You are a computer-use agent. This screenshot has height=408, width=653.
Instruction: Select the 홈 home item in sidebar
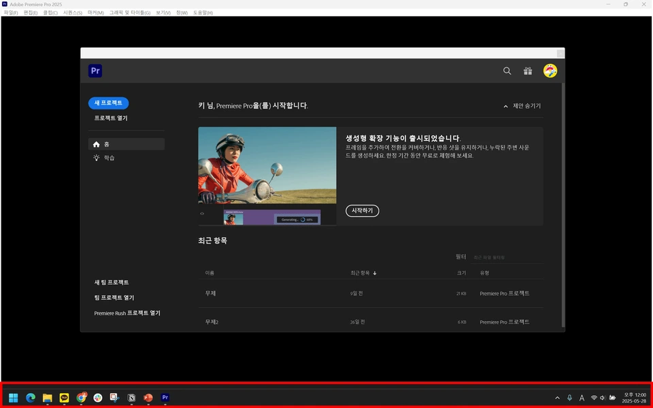pos(127,144)
